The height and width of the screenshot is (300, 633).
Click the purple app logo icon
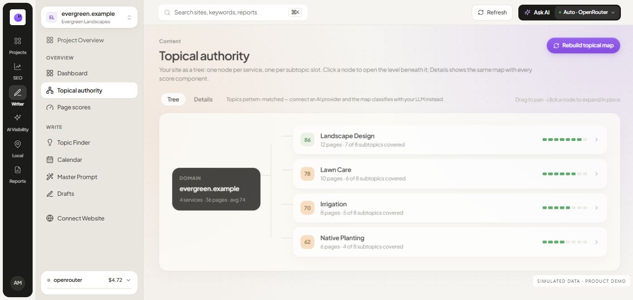tap(18, 17)
